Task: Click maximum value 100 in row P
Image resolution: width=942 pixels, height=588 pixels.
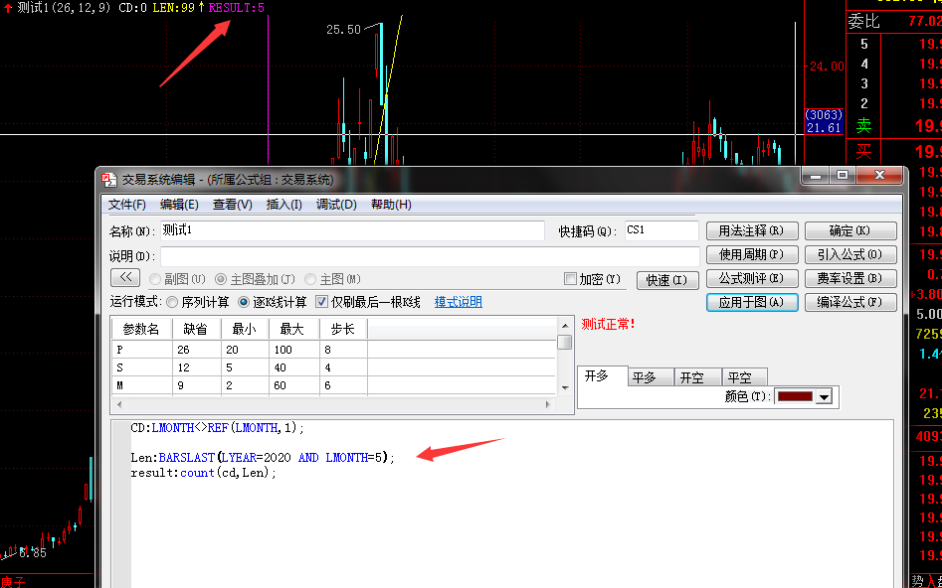Action: coord(294,350)
